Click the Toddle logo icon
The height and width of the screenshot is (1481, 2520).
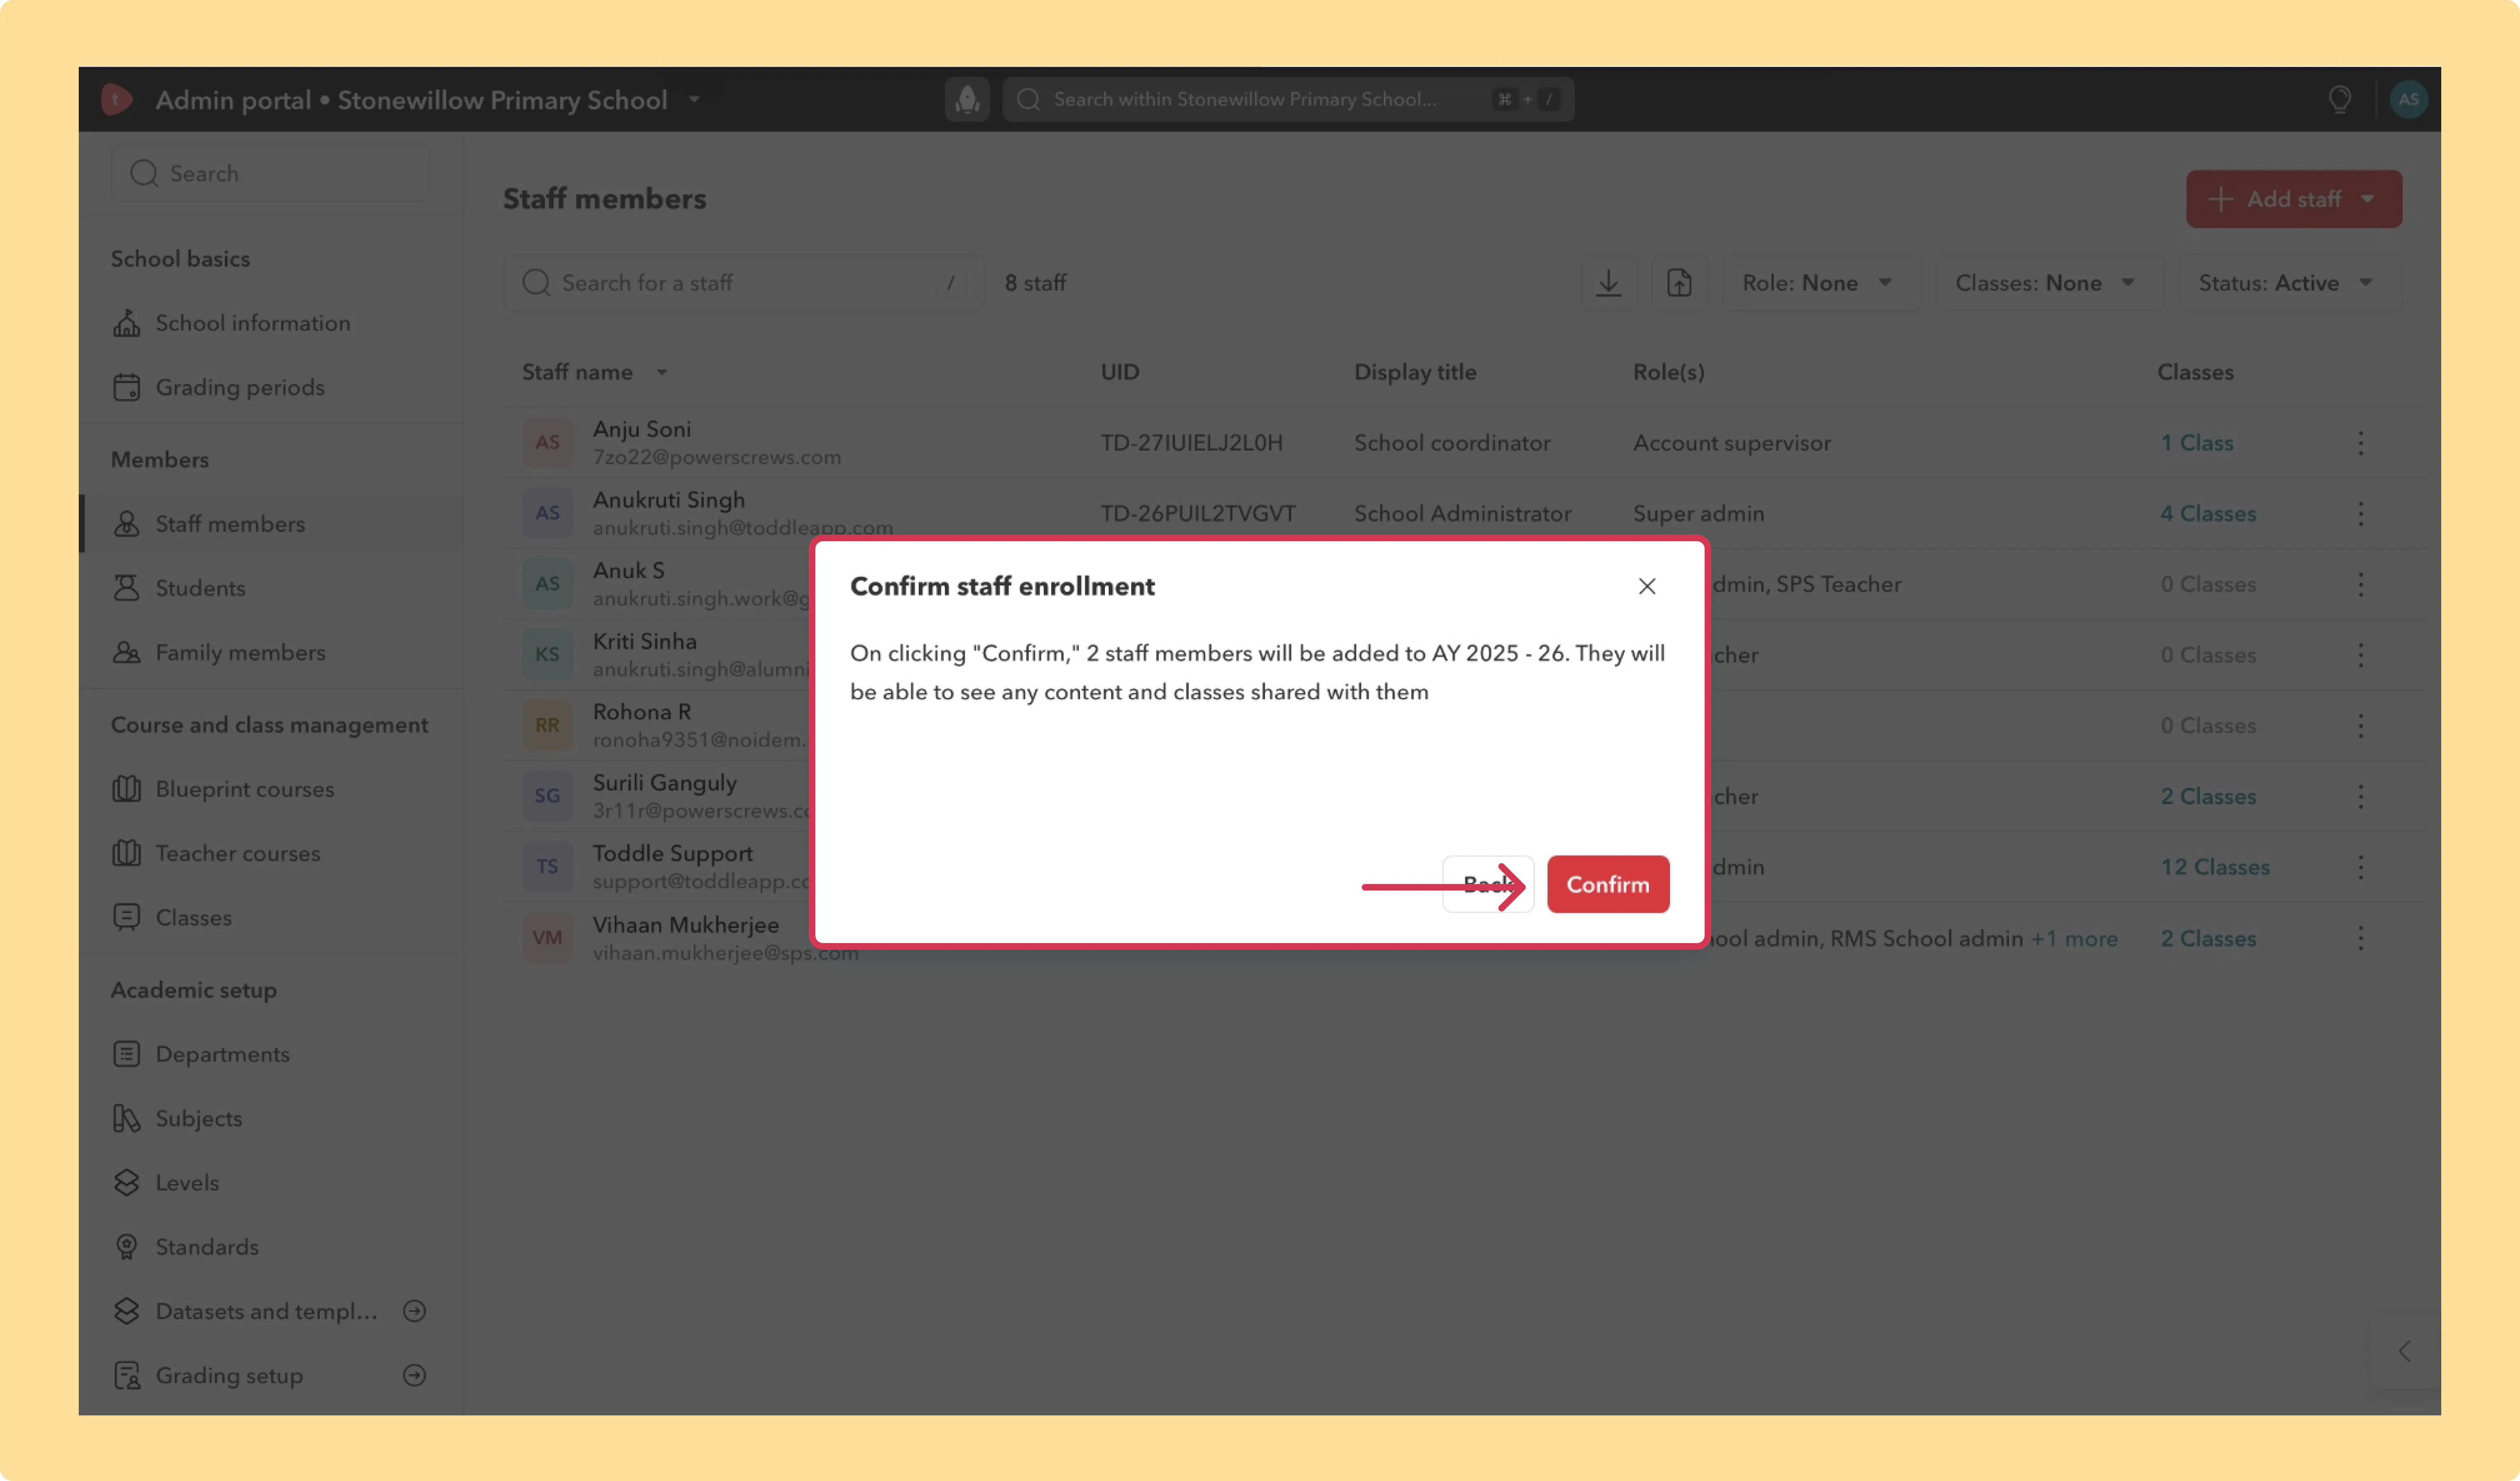[116, 99]
